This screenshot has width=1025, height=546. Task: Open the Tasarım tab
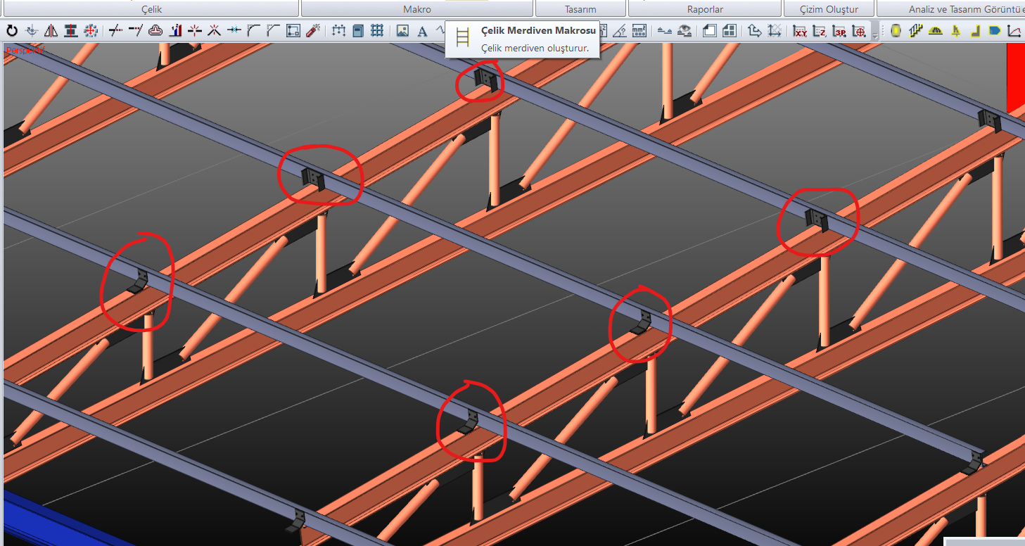tap(580, 9)
